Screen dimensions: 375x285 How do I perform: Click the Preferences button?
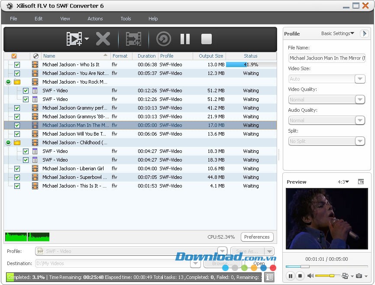[x=257, y=237]
